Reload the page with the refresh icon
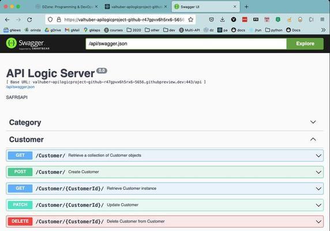 (29, 20)
